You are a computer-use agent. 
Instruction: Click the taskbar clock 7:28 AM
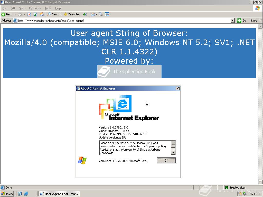254,194
